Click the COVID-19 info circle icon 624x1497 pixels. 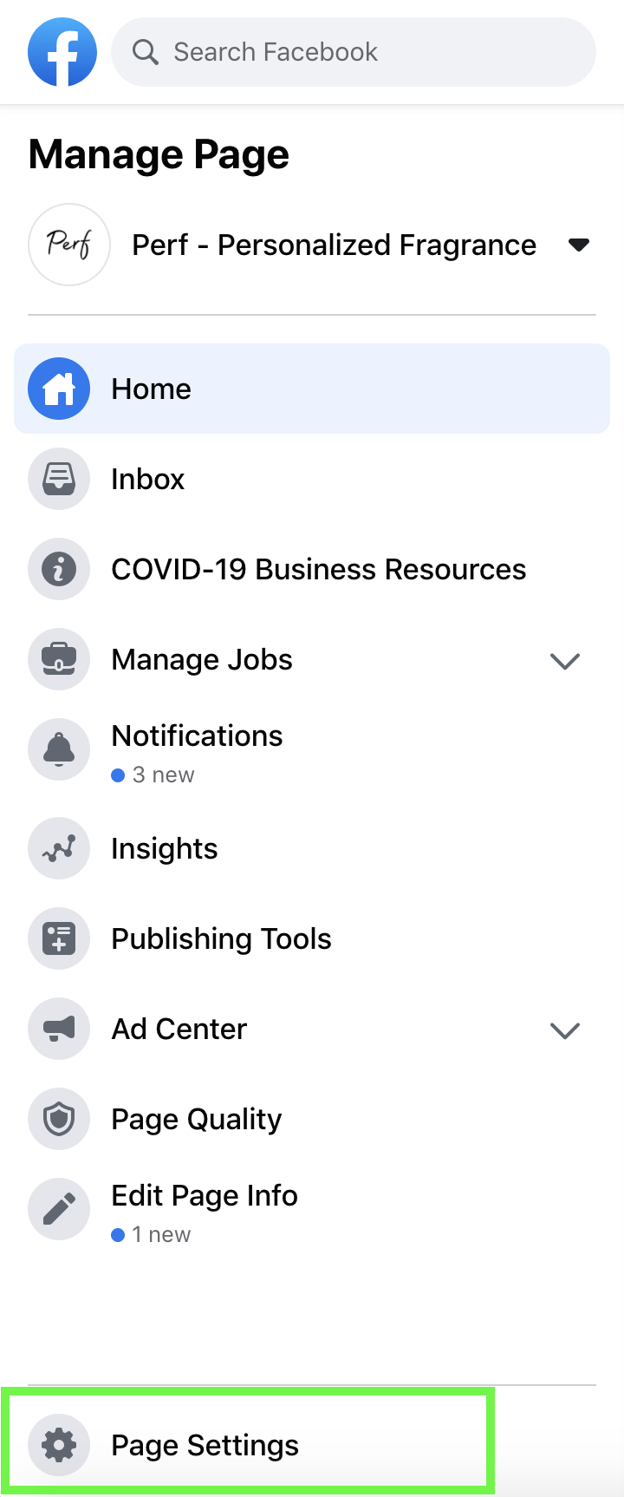(x=59, y=569)
